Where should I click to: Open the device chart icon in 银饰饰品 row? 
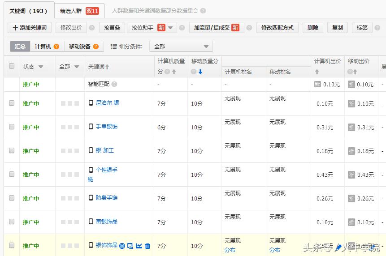[130, 246]
